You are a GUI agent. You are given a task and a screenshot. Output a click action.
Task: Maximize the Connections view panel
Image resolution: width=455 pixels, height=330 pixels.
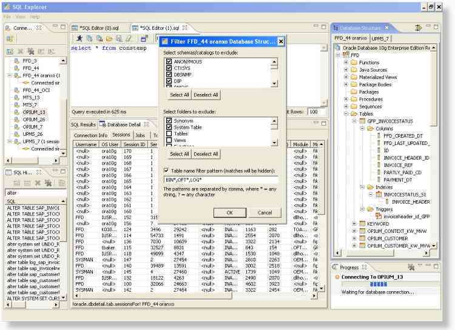click(63, 27)
